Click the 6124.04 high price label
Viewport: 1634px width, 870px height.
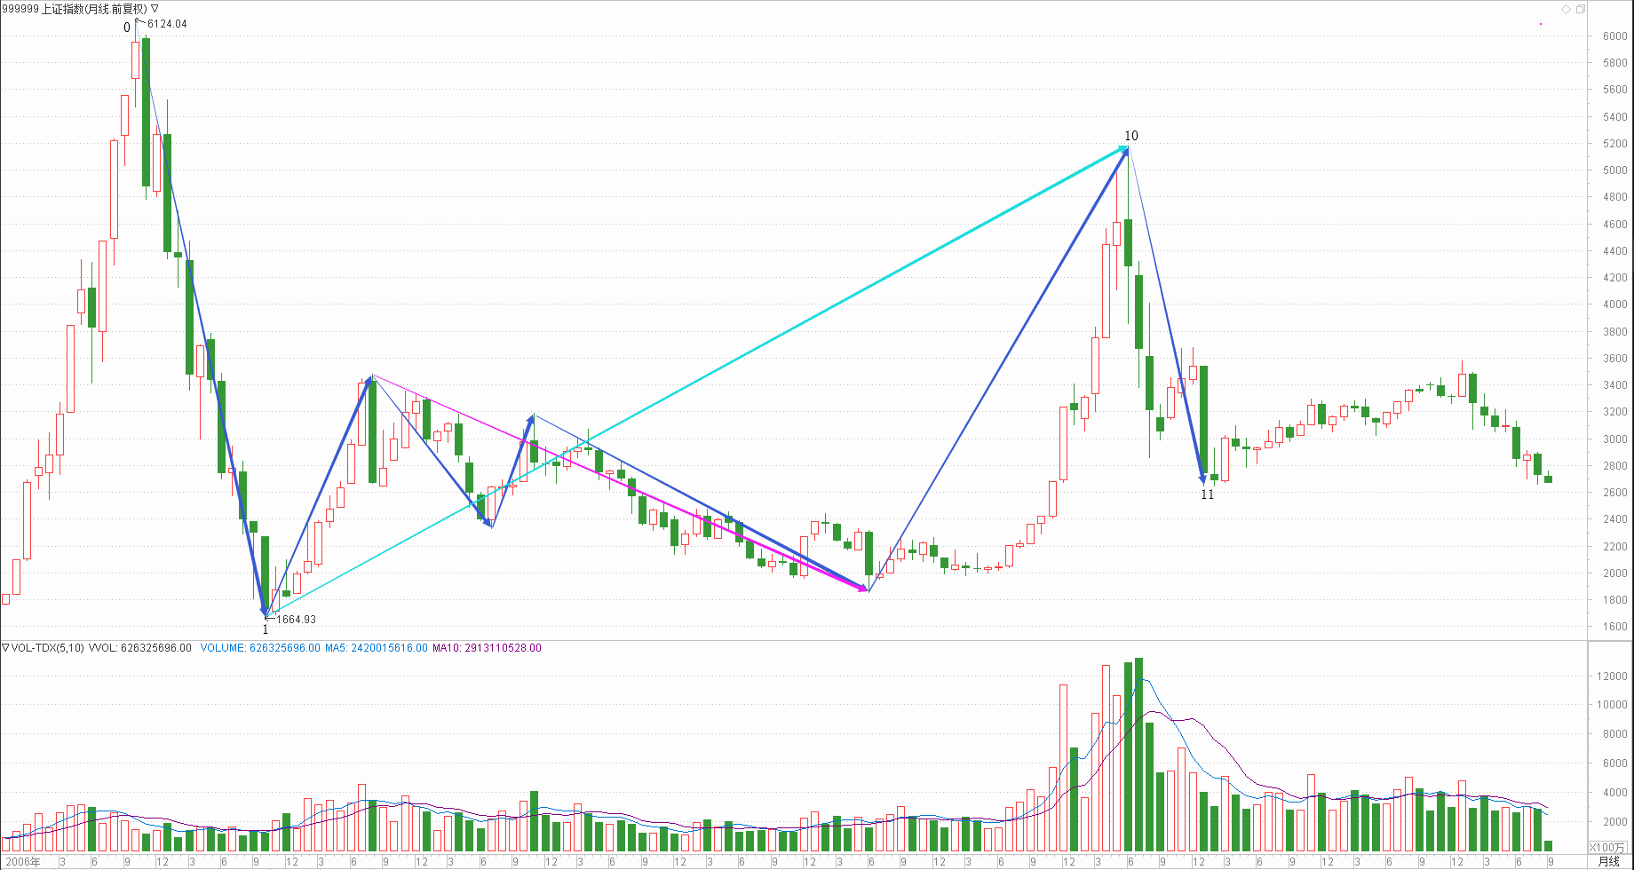click(x=167, y=24)
